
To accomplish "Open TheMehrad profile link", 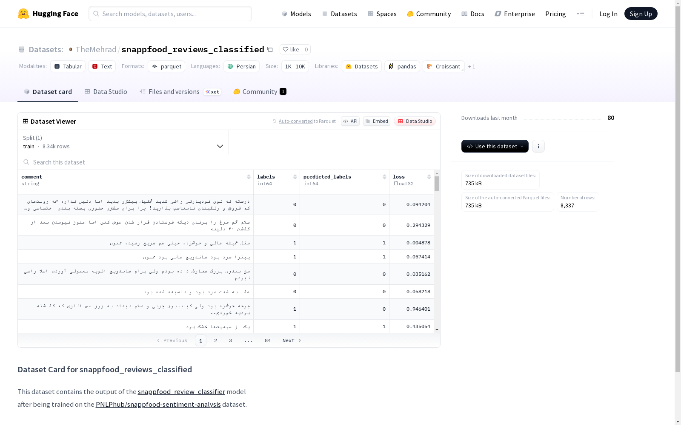I will coord(96,49).
